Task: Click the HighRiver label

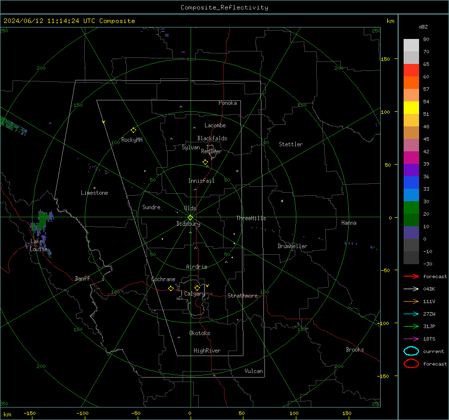Action: click(207, 351)
